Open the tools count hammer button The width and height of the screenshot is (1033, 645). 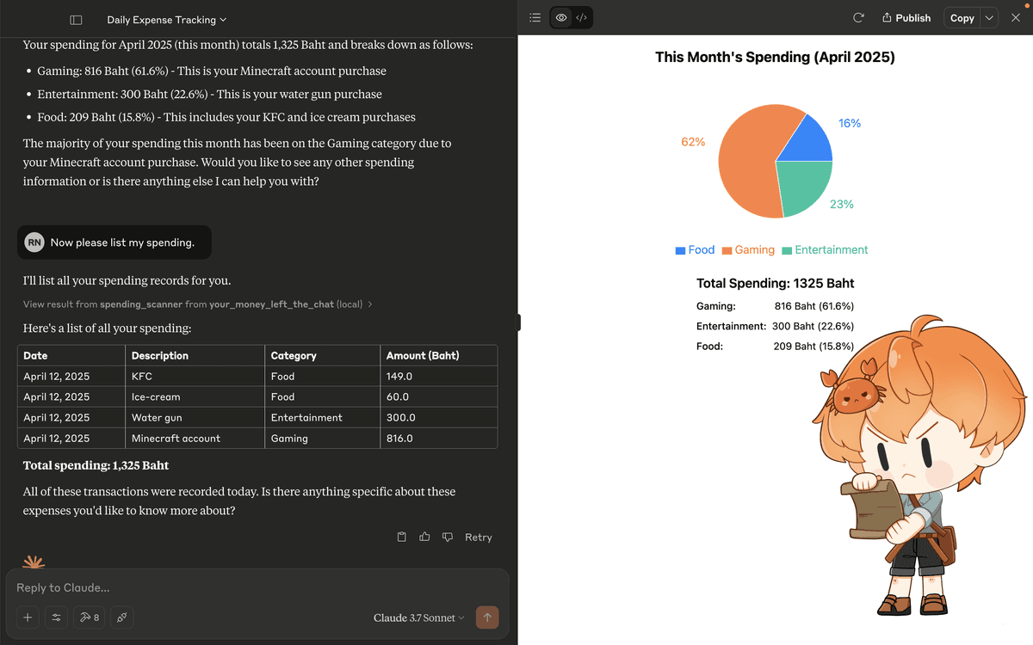click(x=90, y=617)
